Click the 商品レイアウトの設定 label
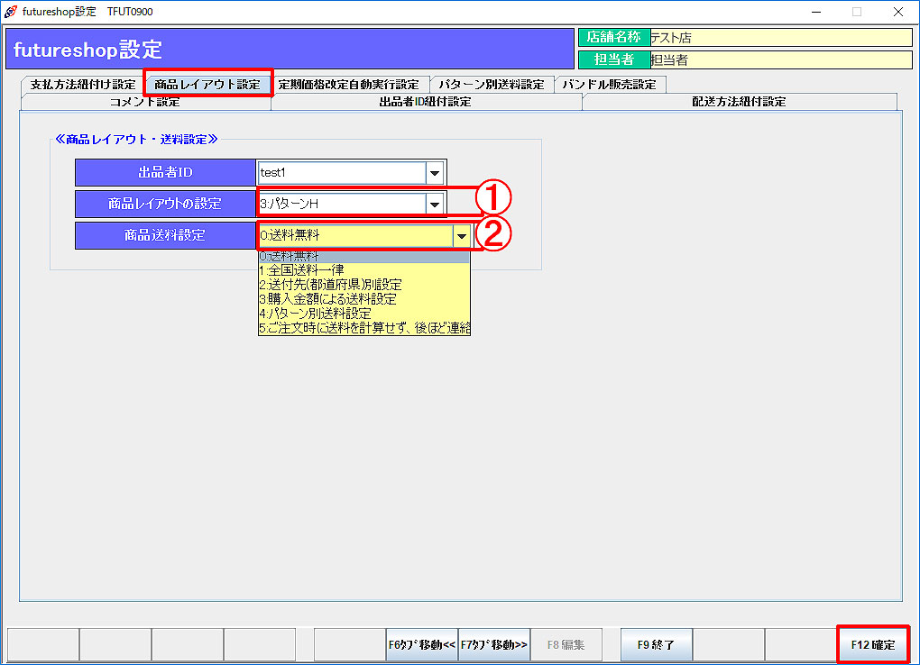The image size is (920, 665). (165, 204)
